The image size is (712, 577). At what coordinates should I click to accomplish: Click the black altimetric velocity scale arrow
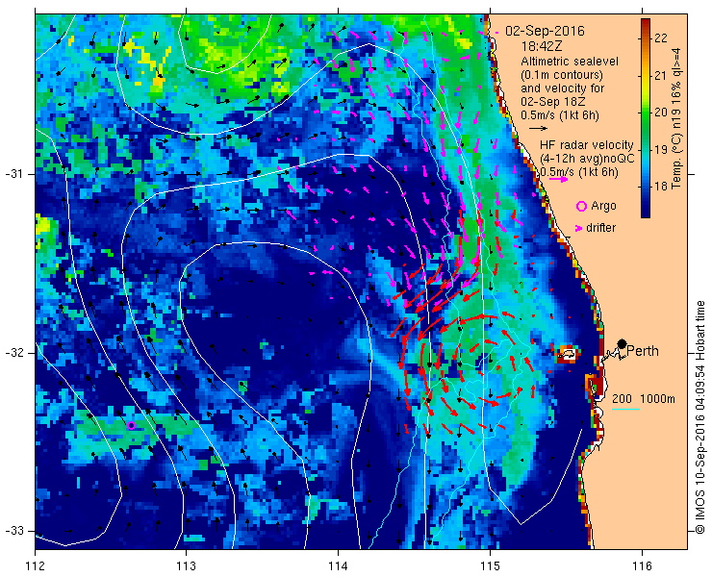pos(539,129)
